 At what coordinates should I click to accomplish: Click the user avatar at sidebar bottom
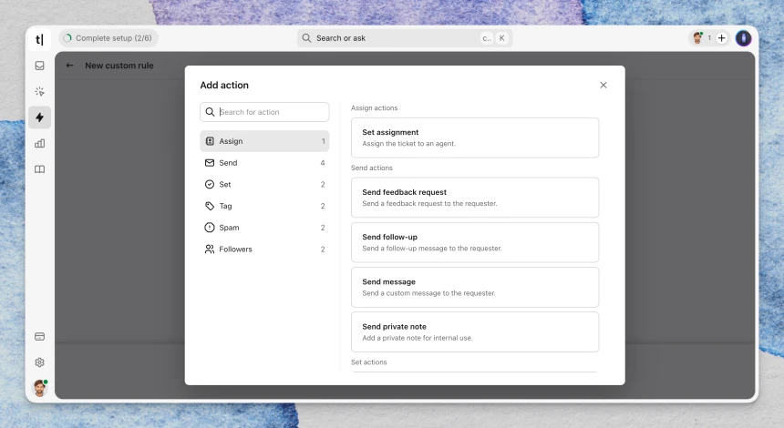pos(40,388)
